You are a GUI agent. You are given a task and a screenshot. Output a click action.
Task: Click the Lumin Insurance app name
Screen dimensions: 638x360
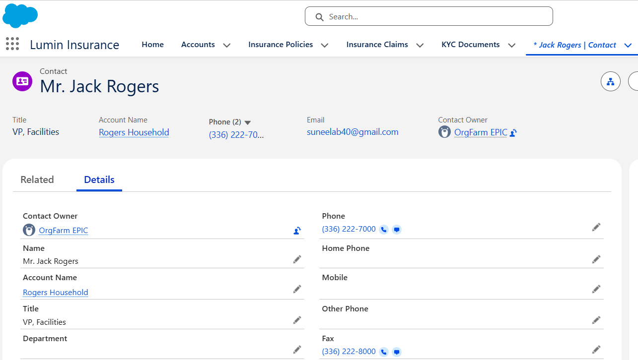tap(74, 45)
